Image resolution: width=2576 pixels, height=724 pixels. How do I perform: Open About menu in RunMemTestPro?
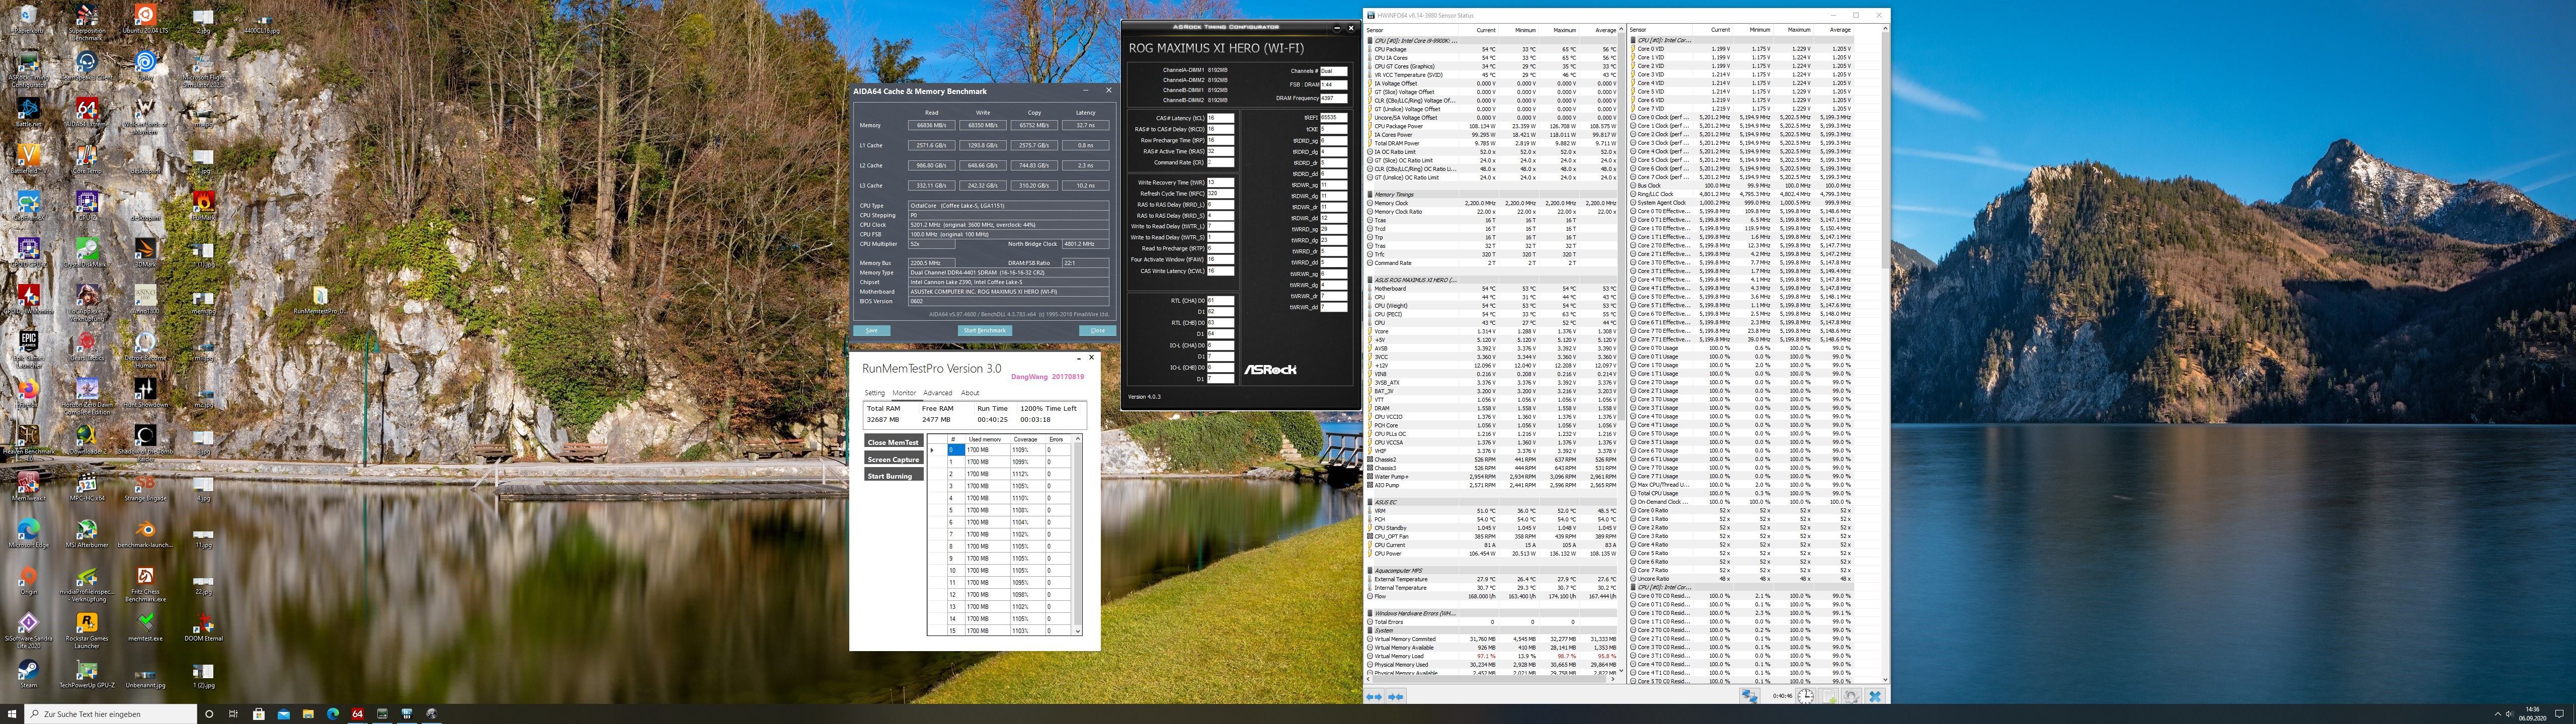pyautogui.click(x=970, y=393)
